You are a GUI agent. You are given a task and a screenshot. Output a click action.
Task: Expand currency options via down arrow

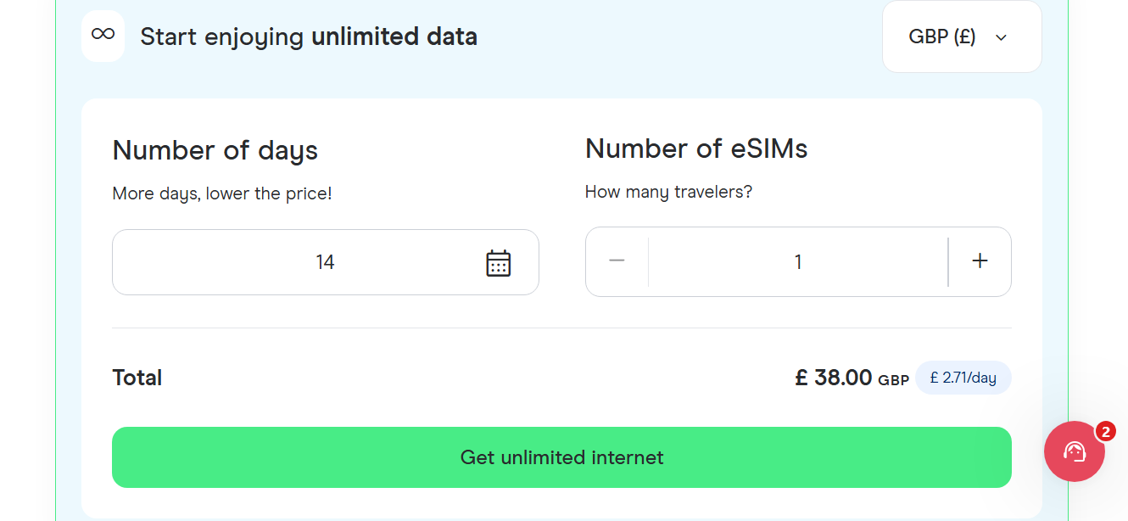coord(1001,37)
